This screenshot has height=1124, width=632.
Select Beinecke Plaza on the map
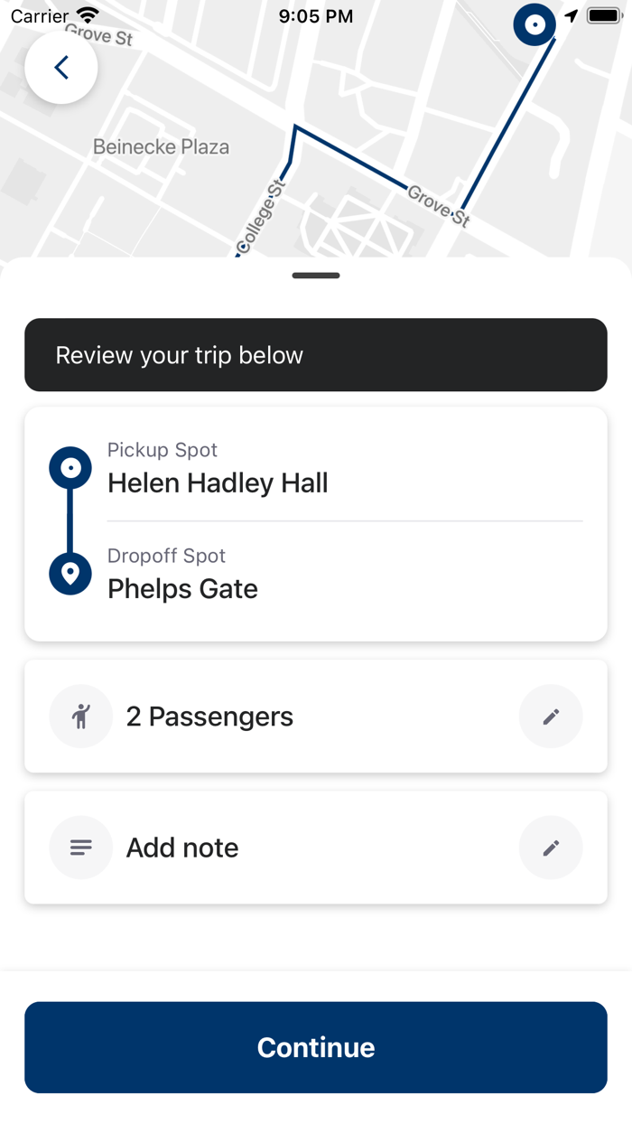(161, 146)
